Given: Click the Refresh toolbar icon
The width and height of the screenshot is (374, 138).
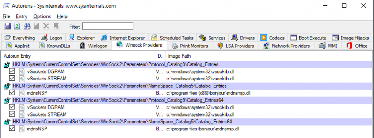Looking at the screenshot, I should (x=17, y=26).
